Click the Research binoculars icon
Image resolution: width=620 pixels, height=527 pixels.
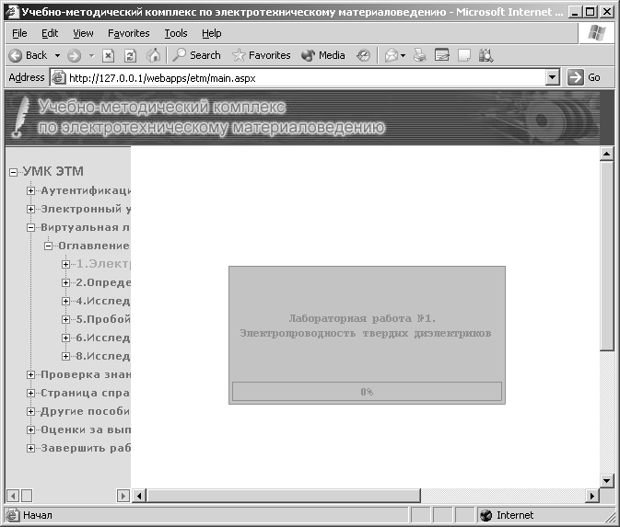pyautogui.click(x=485, y=56)
